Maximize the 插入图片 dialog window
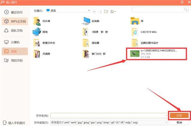The height and width of the screenshot is (126, 191). pos(182,2)
